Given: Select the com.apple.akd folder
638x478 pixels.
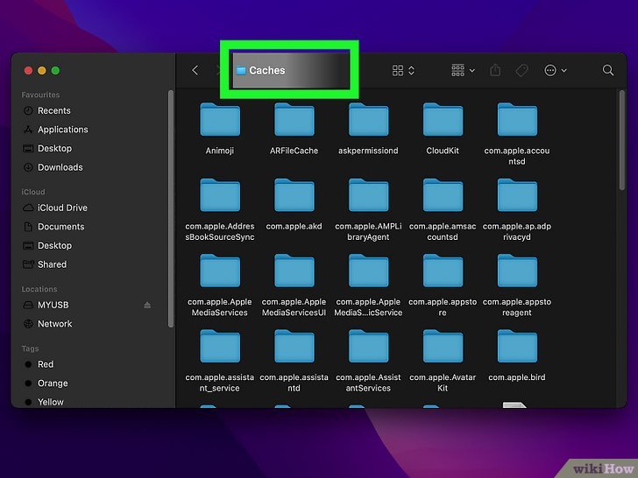Looking at the screenshot, I should (x=294, y=205).
